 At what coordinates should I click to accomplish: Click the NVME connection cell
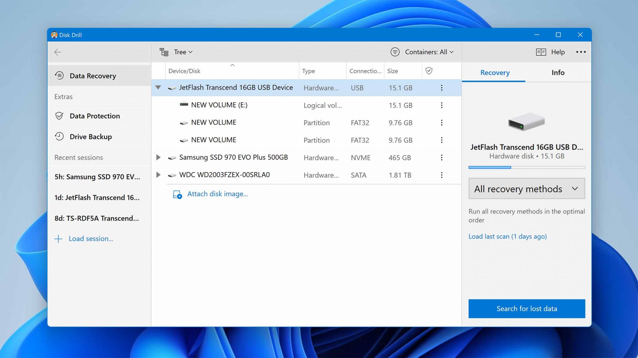coord(360,158)
